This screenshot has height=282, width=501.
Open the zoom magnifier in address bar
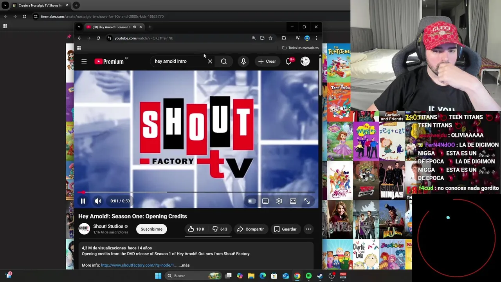(x=254, y=38)
